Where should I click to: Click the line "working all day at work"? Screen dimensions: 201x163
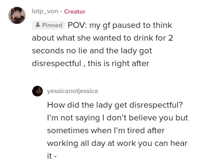click(116, 143)
